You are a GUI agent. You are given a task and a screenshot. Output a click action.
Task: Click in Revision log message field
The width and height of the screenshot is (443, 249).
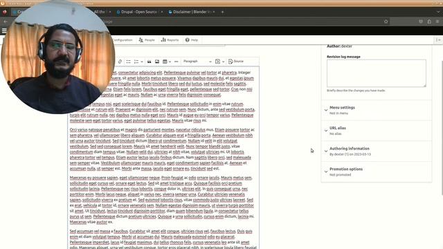click(x=377, y=73)
